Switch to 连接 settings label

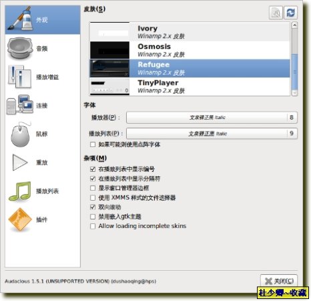[42, 105]
